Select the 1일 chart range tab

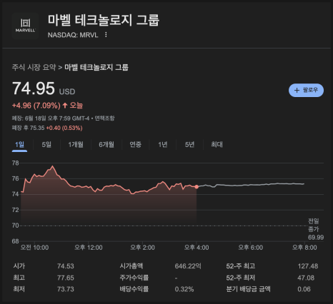tap(19, 144)
